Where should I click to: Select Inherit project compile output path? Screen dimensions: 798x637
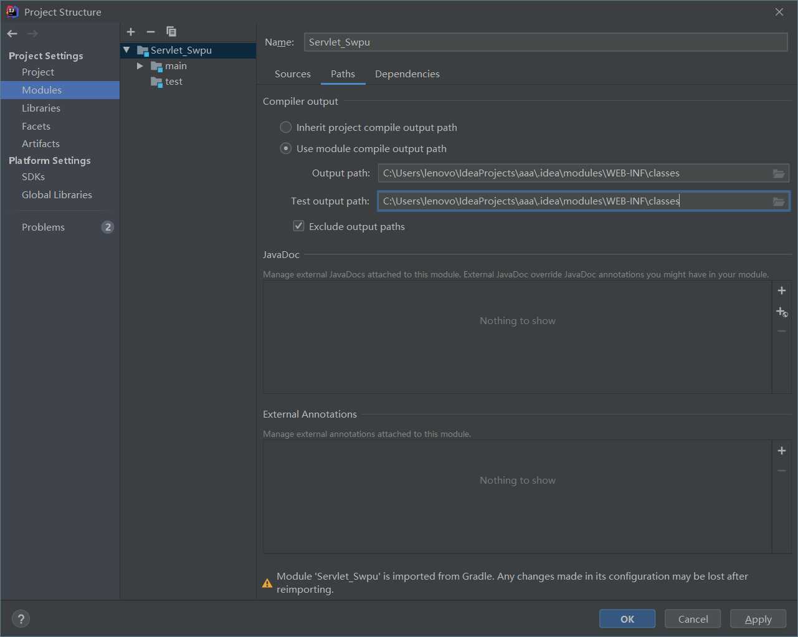coord(286,127)
